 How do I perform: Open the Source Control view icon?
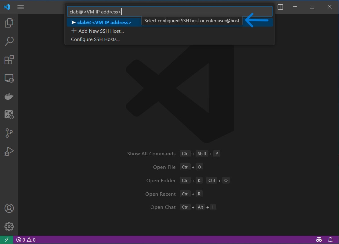pyautogui.click(x=9, y=133)
